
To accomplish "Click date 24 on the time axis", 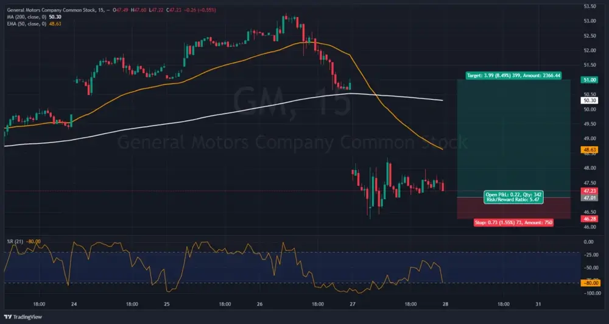I will tap(74, 304).
